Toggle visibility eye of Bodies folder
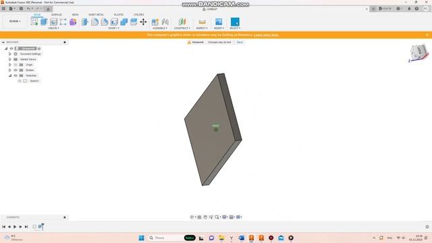This screenshot has height=243, width=432. click(x=16, y=70)
